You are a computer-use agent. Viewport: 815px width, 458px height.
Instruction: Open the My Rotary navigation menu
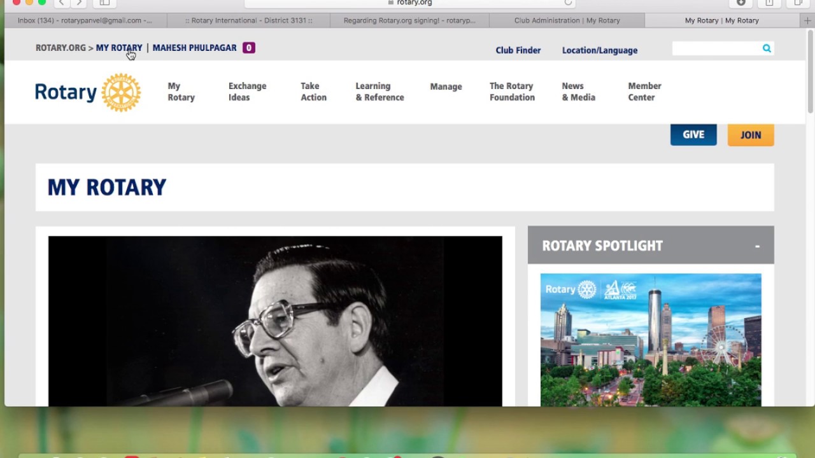click(181, 92)
